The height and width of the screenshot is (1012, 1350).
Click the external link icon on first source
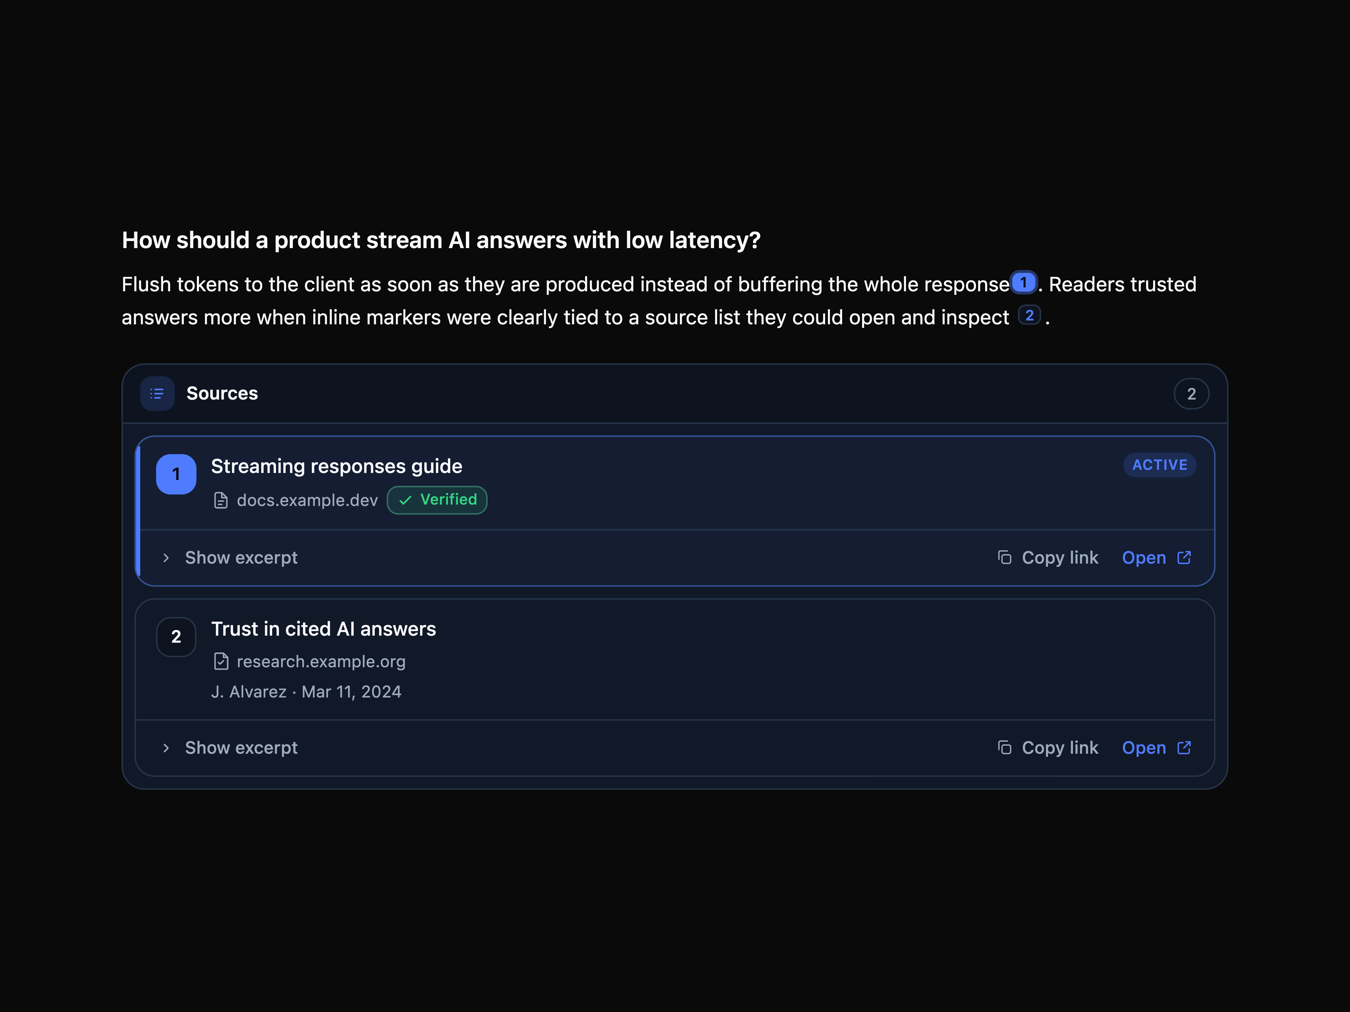point(1183,558)
